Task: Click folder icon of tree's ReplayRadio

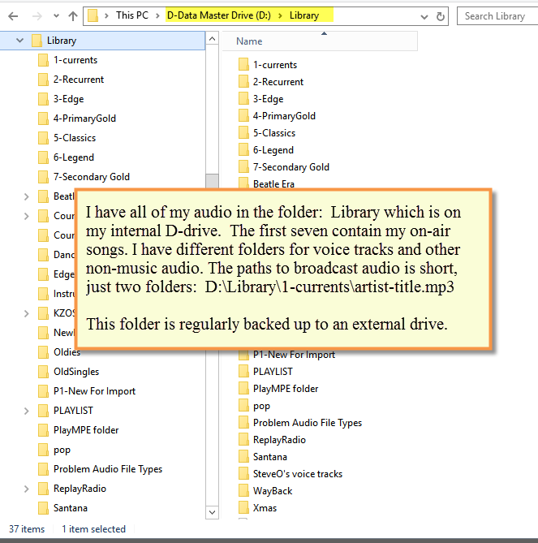Action: click(43, 489)
